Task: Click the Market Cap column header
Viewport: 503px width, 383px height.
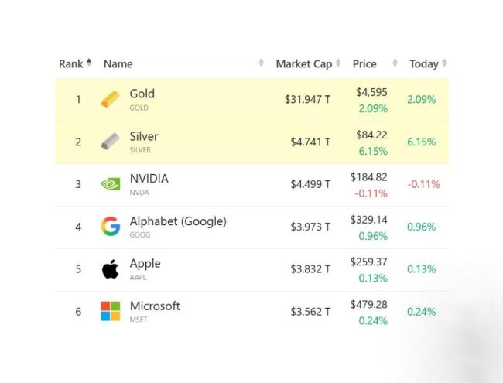Action: 303,63
